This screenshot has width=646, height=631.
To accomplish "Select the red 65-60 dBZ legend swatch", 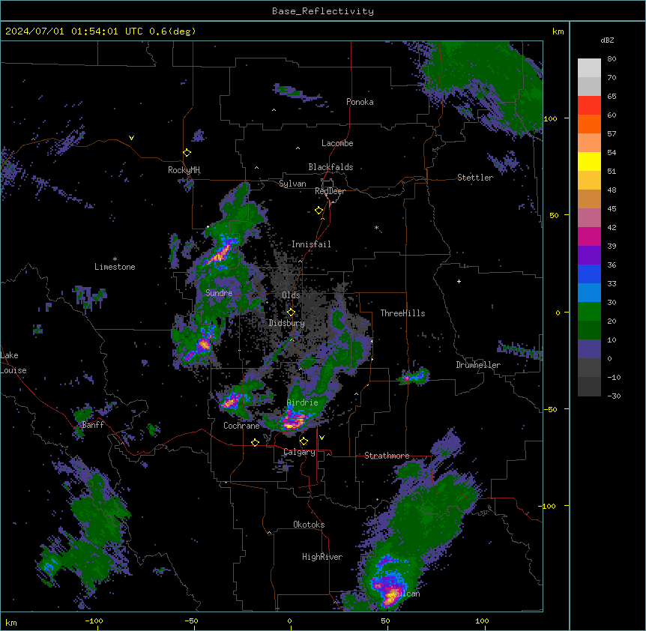I will (589, 106).
